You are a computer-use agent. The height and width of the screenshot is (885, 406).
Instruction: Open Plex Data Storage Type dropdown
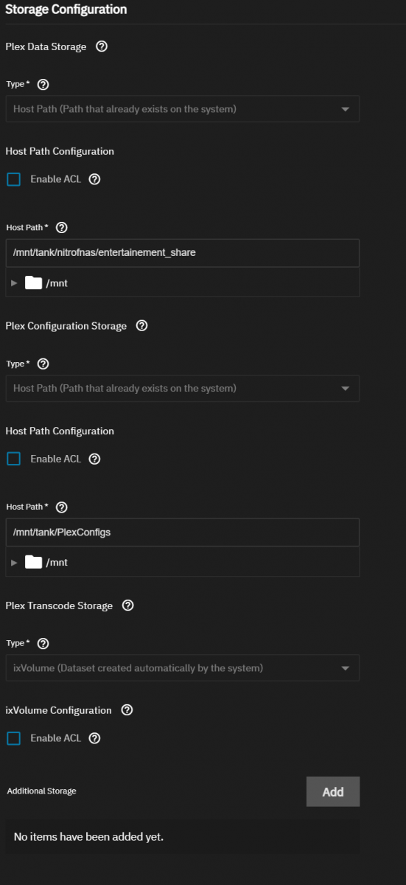(182, 109)
